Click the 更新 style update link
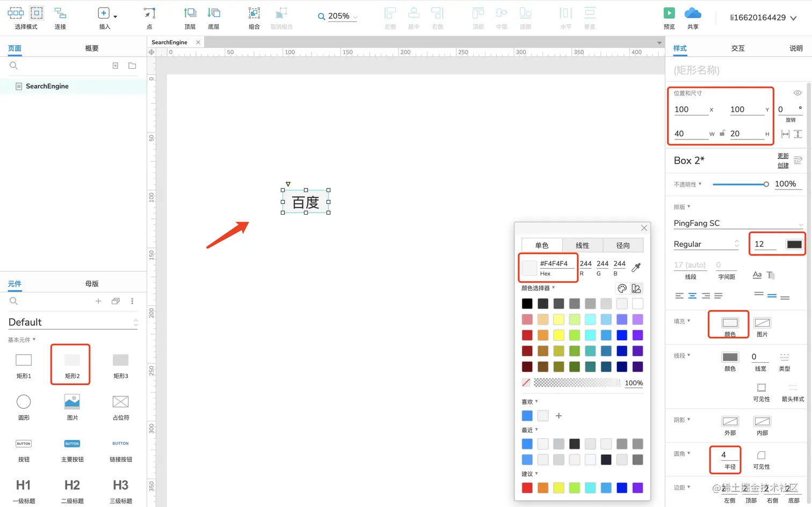The width and height of the screenshot is (812, 507). pos(783,156)
